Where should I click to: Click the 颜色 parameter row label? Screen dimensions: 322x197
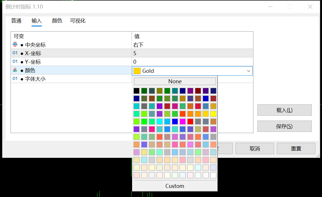point(30,70)
